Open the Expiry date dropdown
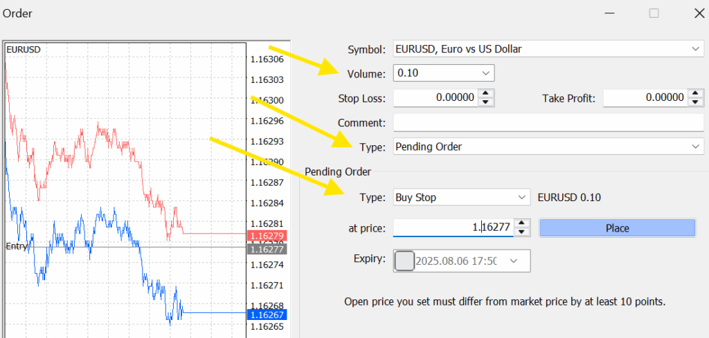Viewport: 709px width, 338px height. click(x=513, y=261)
